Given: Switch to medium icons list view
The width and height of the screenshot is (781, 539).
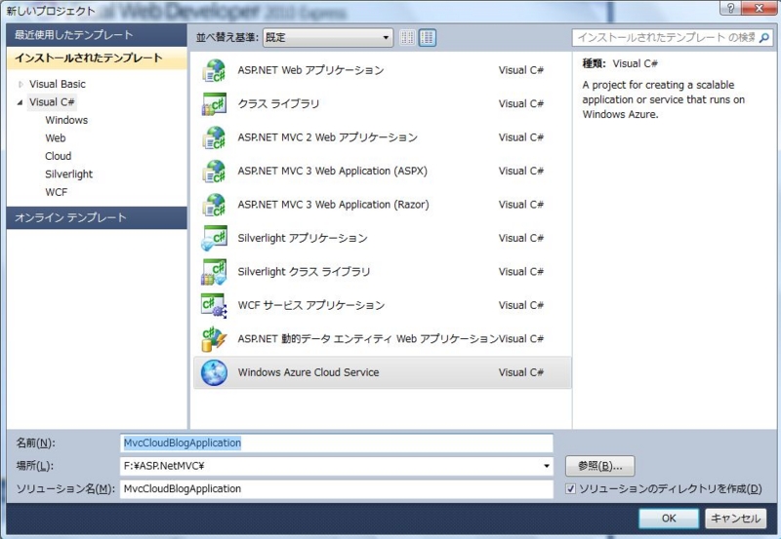Looking at the screenshot, I should [427, 38].
